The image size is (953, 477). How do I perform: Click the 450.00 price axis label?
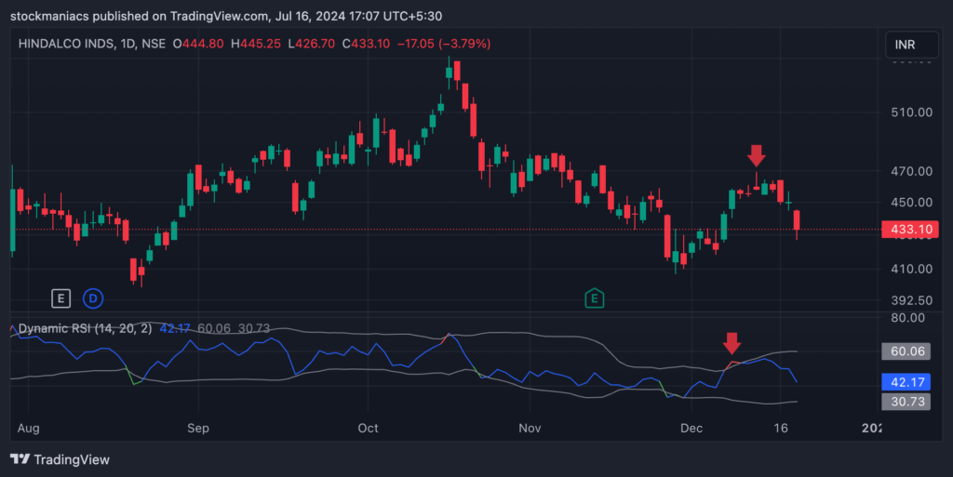912,202
